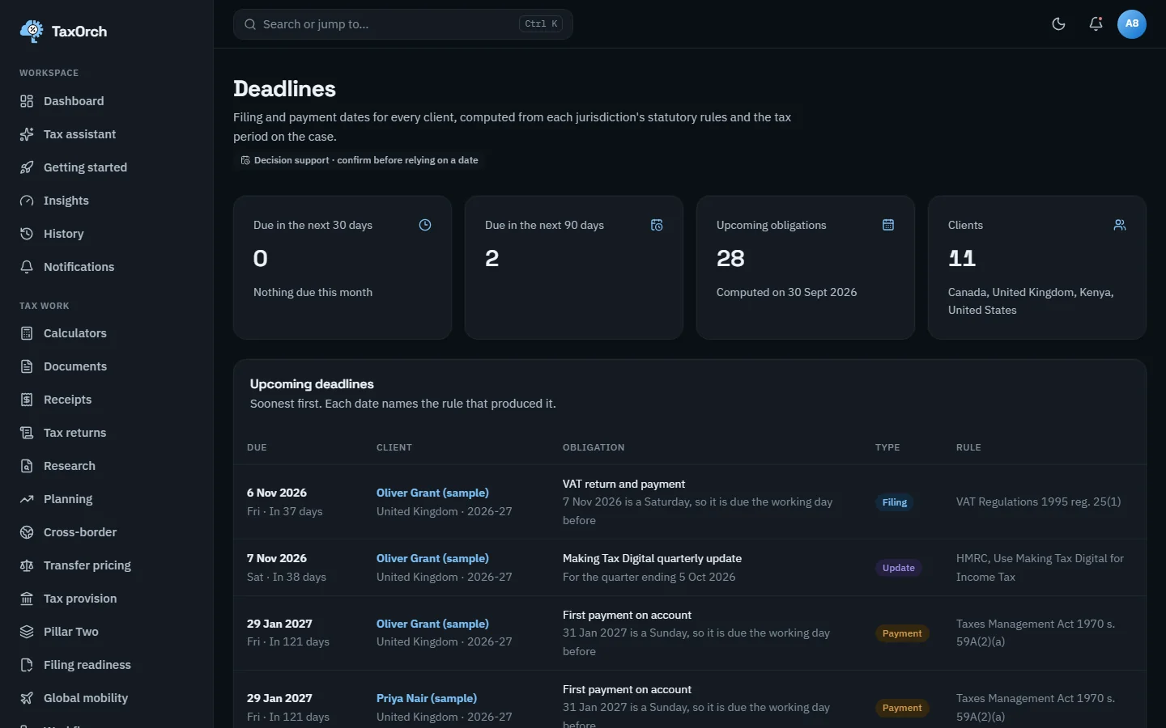Click the Tax returns icon

point(27,433)
